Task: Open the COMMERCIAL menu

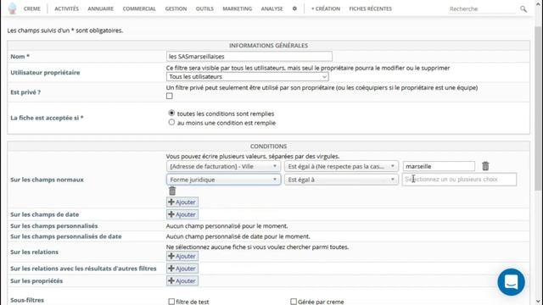Action: pos(139,8)
